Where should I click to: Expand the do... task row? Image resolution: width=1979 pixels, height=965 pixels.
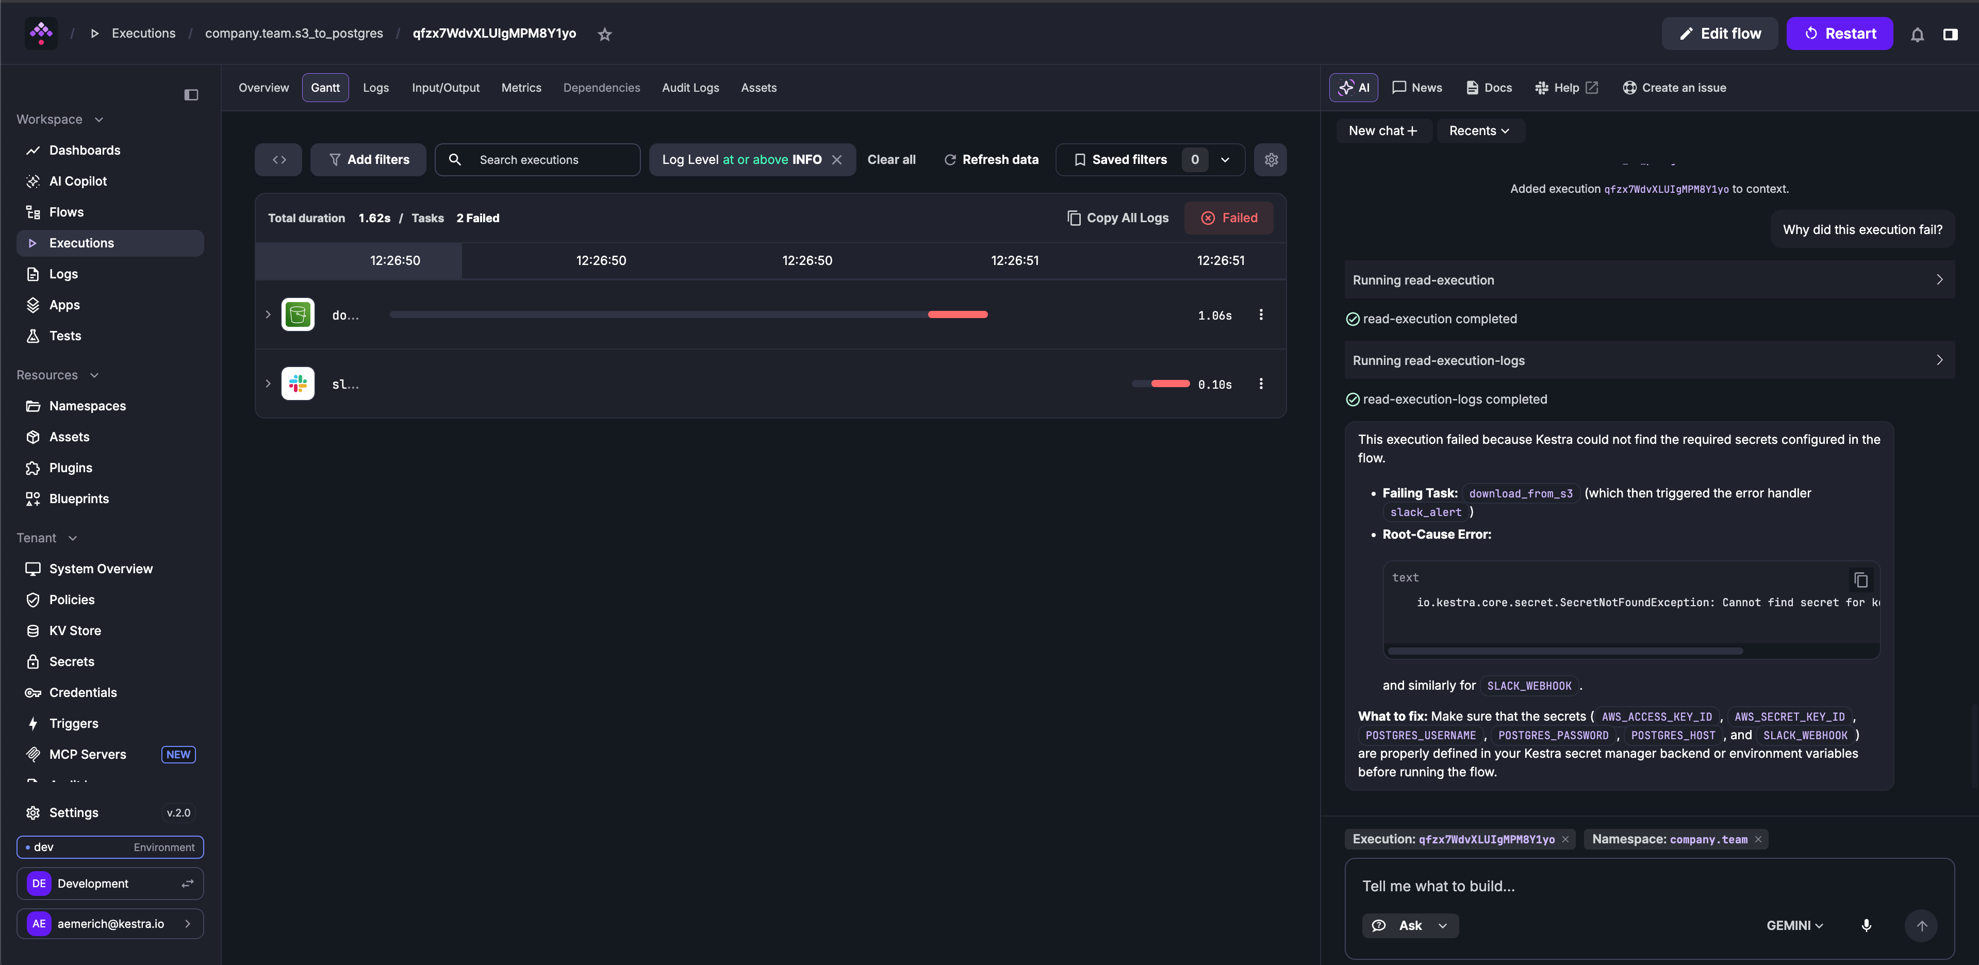click(268, 314)
